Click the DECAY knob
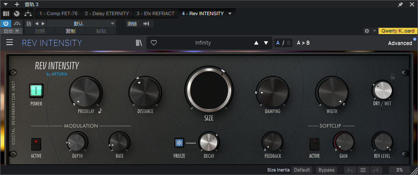Viewport: 418px width, 175px height. pyautogui.click(x=209, y=142)
